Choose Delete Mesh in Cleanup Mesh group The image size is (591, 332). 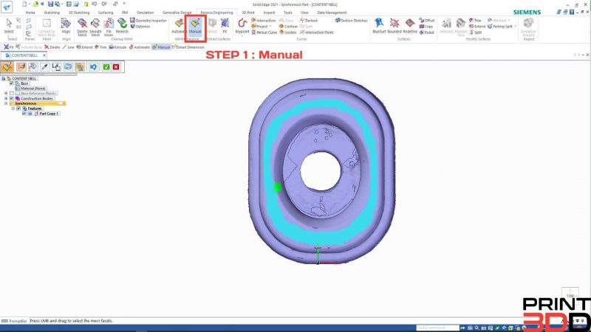point(82,27)
